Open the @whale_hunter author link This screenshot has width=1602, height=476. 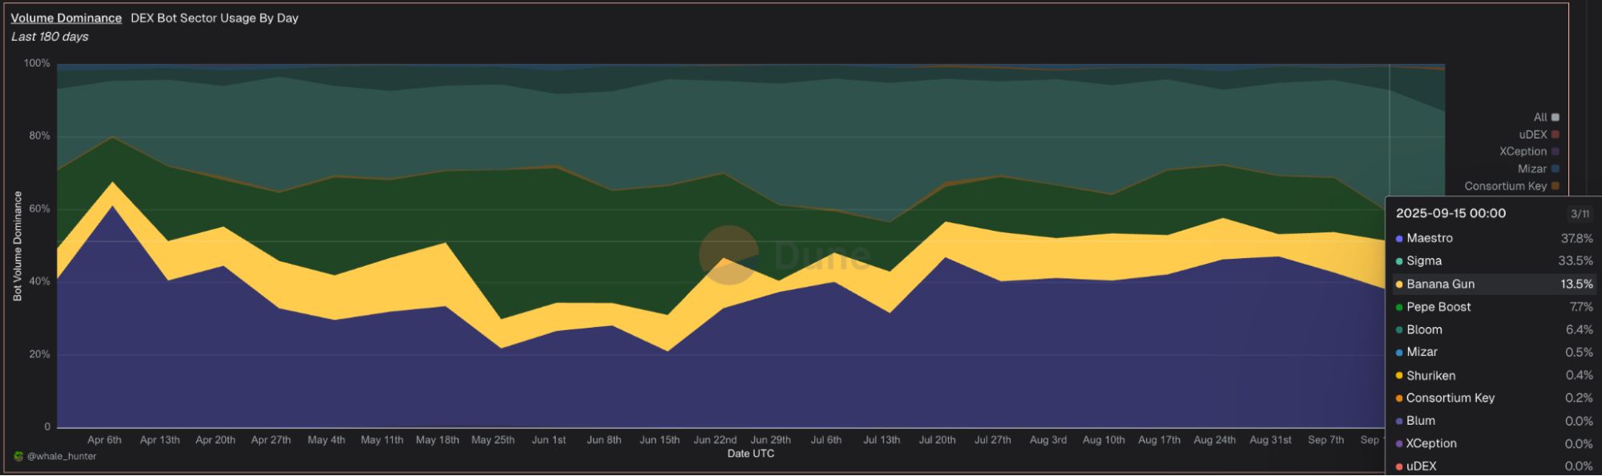pos(62,456)
